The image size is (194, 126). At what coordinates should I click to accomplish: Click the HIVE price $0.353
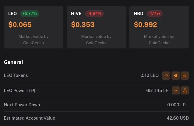83,25
